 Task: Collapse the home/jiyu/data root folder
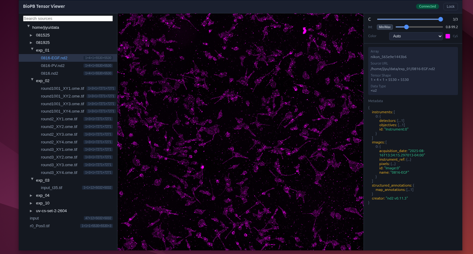pos(28,26)
